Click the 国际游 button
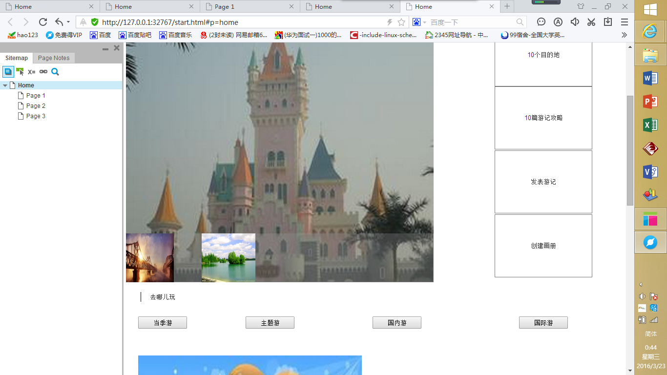 [543, 323]
